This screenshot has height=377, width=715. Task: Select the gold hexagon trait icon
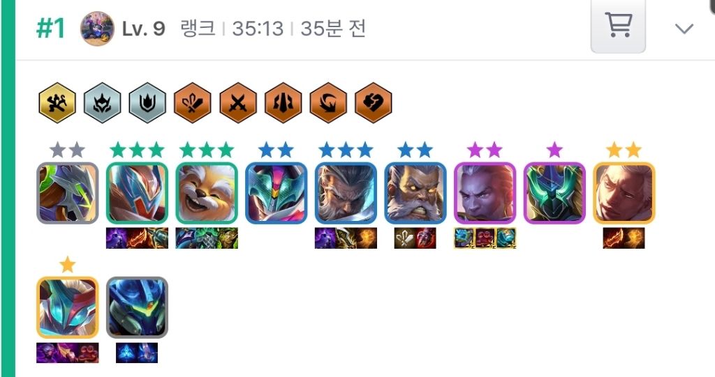[x=57, y=102]
